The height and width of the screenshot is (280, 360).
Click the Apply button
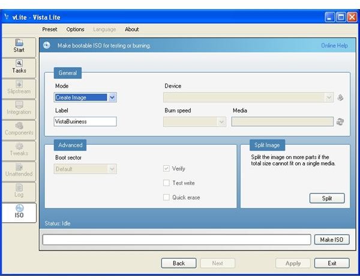pyautogui.click(x=293, y=263)
